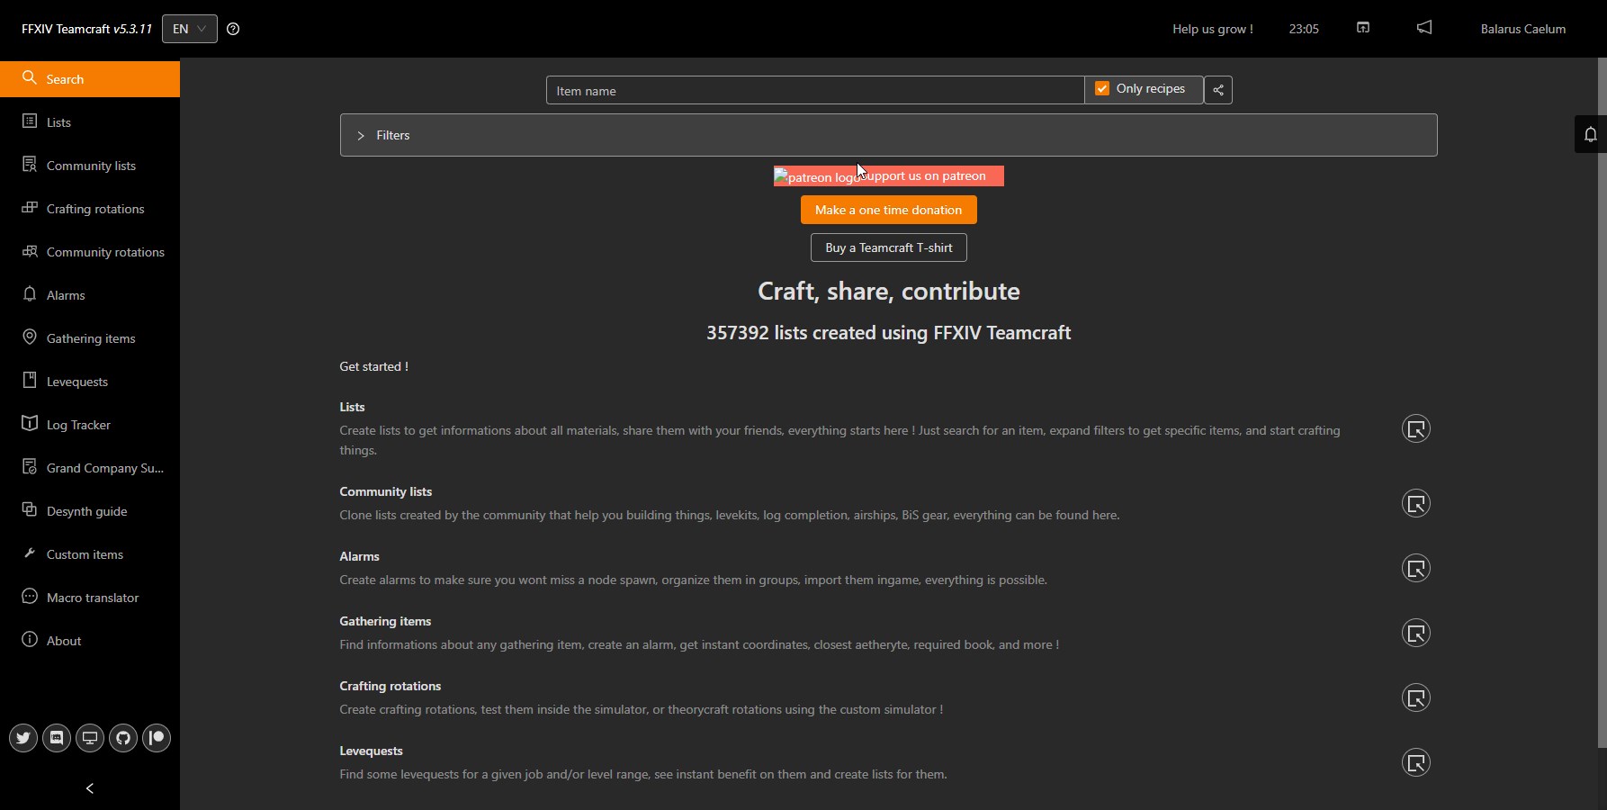Select Community rotations in sidebar
Screen dimensions: 1607x810
tap(90, 252)
